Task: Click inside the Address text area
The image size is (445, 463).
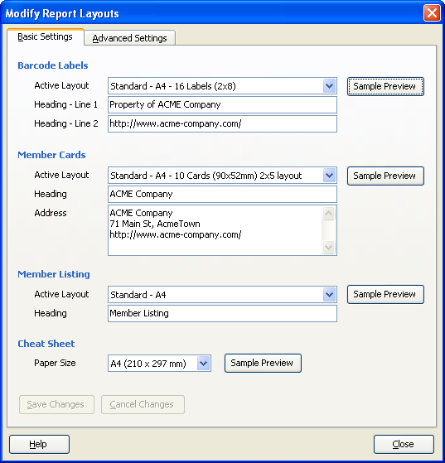Action: pos(215,230)
